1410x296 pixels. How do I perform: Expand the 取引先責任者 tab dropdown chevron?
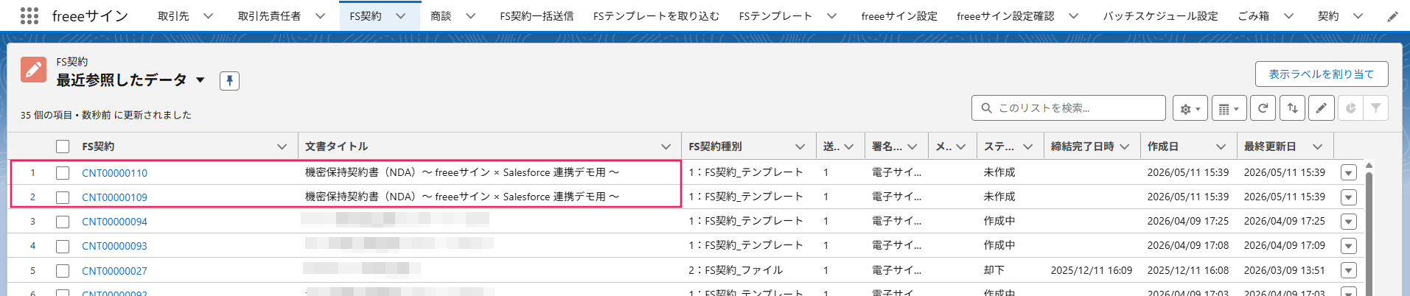(x=320, y=16)
